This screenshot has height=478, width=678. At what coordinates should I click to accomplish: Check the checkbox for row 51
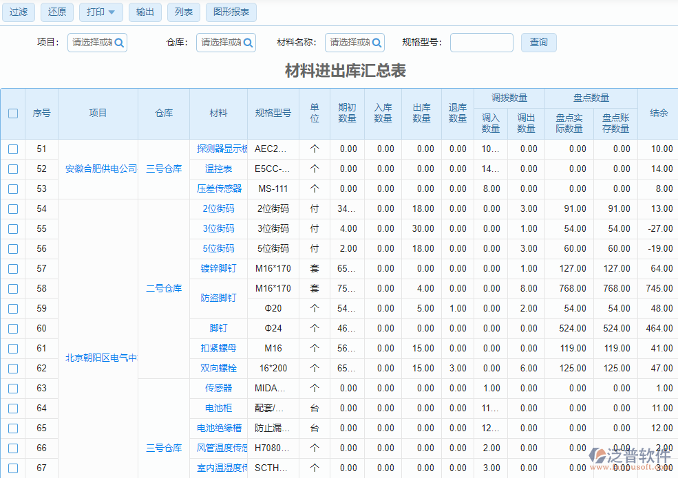(x=12, y=149)
